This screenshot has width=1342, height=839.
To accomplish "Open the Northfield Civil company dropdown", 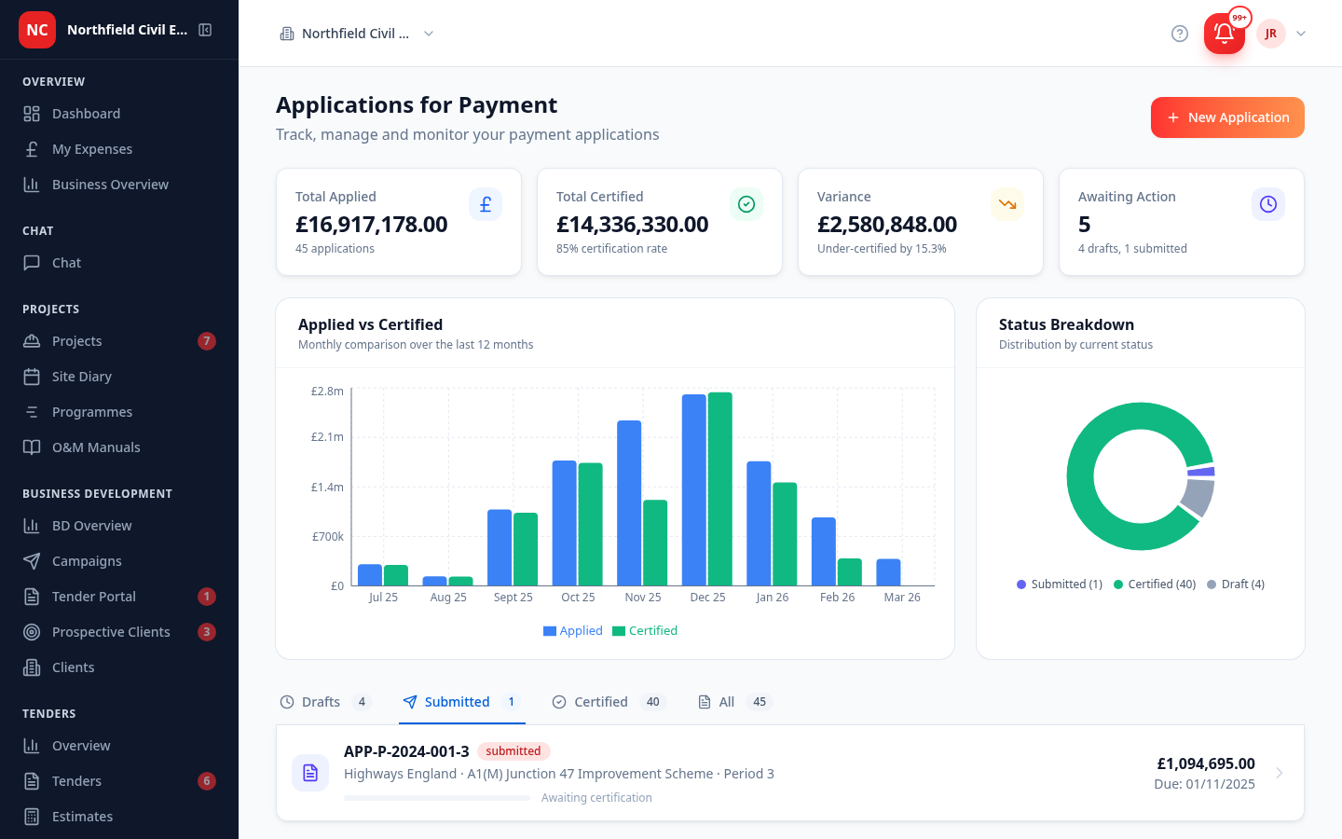I will tap(358, 34).
